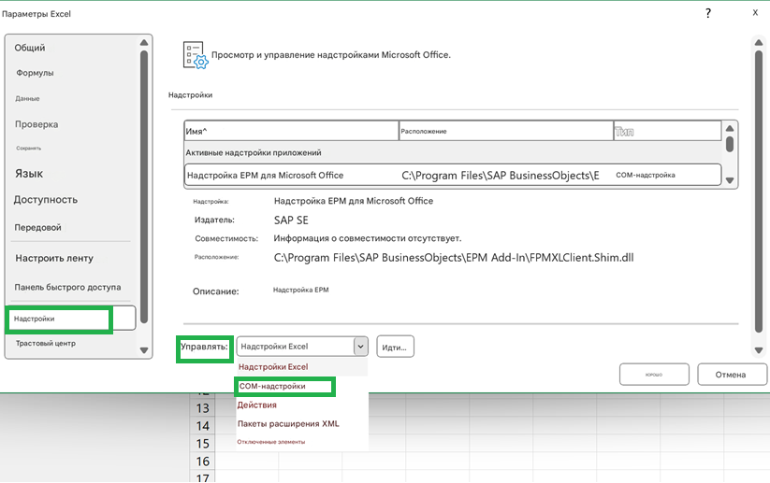Open the Общий category

pyautogui.click(x=29, y=48)
